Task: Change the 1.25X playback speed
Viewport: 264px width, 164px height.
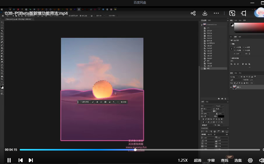Action: (x=183, y=160)
